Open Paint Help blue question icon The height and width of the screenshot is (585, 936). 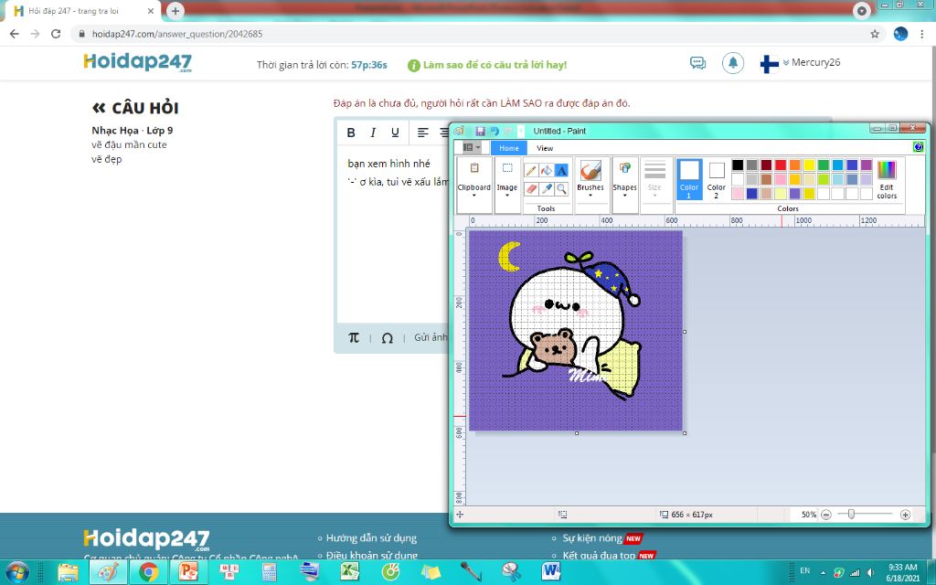pyautogui.click(x=918, y=147)
